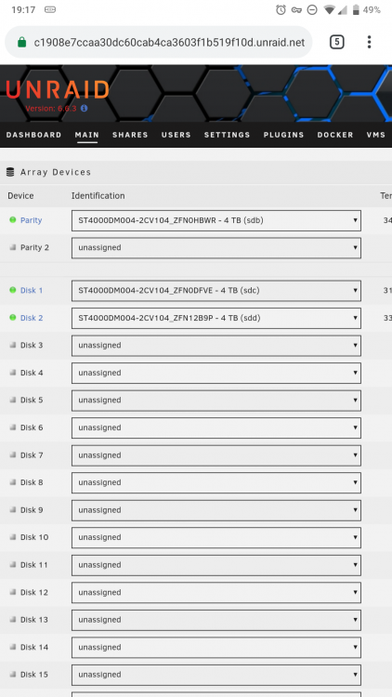
Task: Click the grey status square beside Disk 12
Action: (x=12, y=592)
